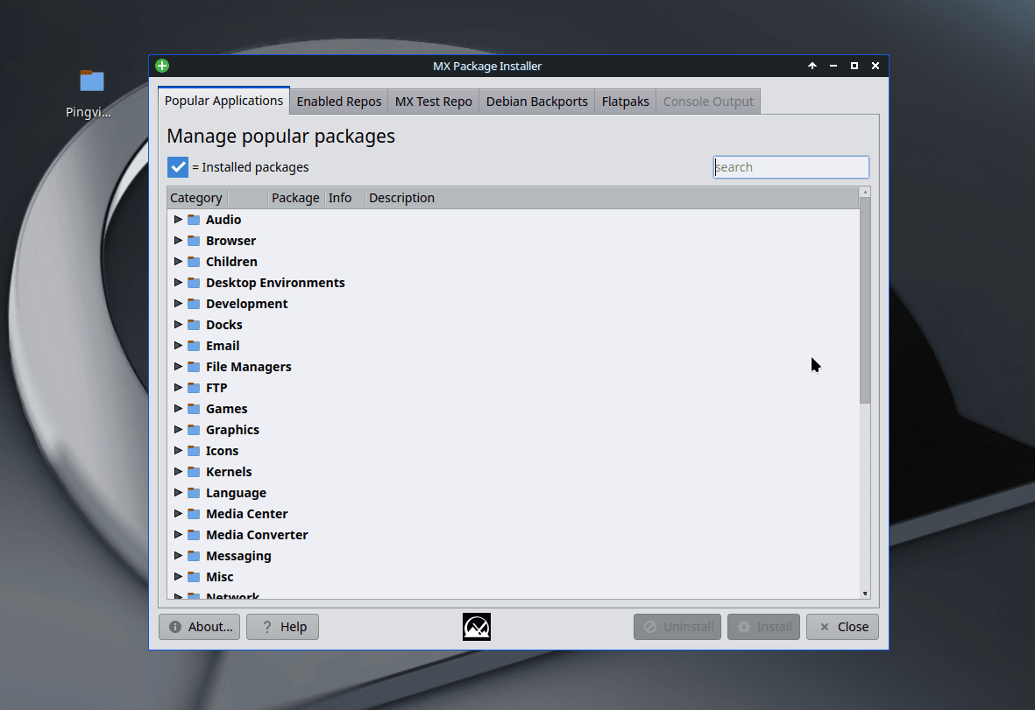Expand the File Managers category
Screen dimensions: 1035x710
(x=178, y=367)
